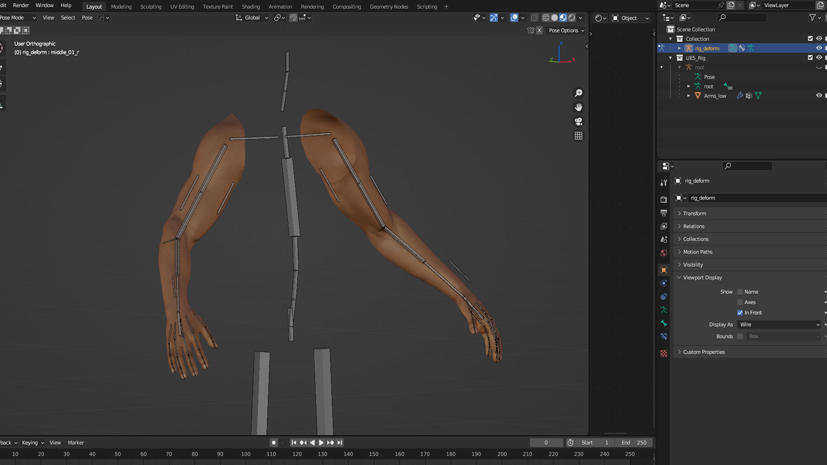Open the Pose menu in viewport header
Viewport: 827px width, 465px height.
(87, 18)
